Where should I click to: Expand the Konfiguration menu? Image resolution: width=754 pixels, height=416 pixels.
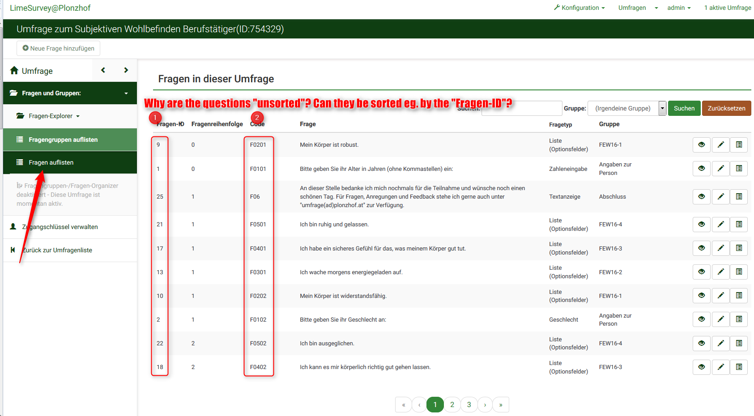(579, 8)
